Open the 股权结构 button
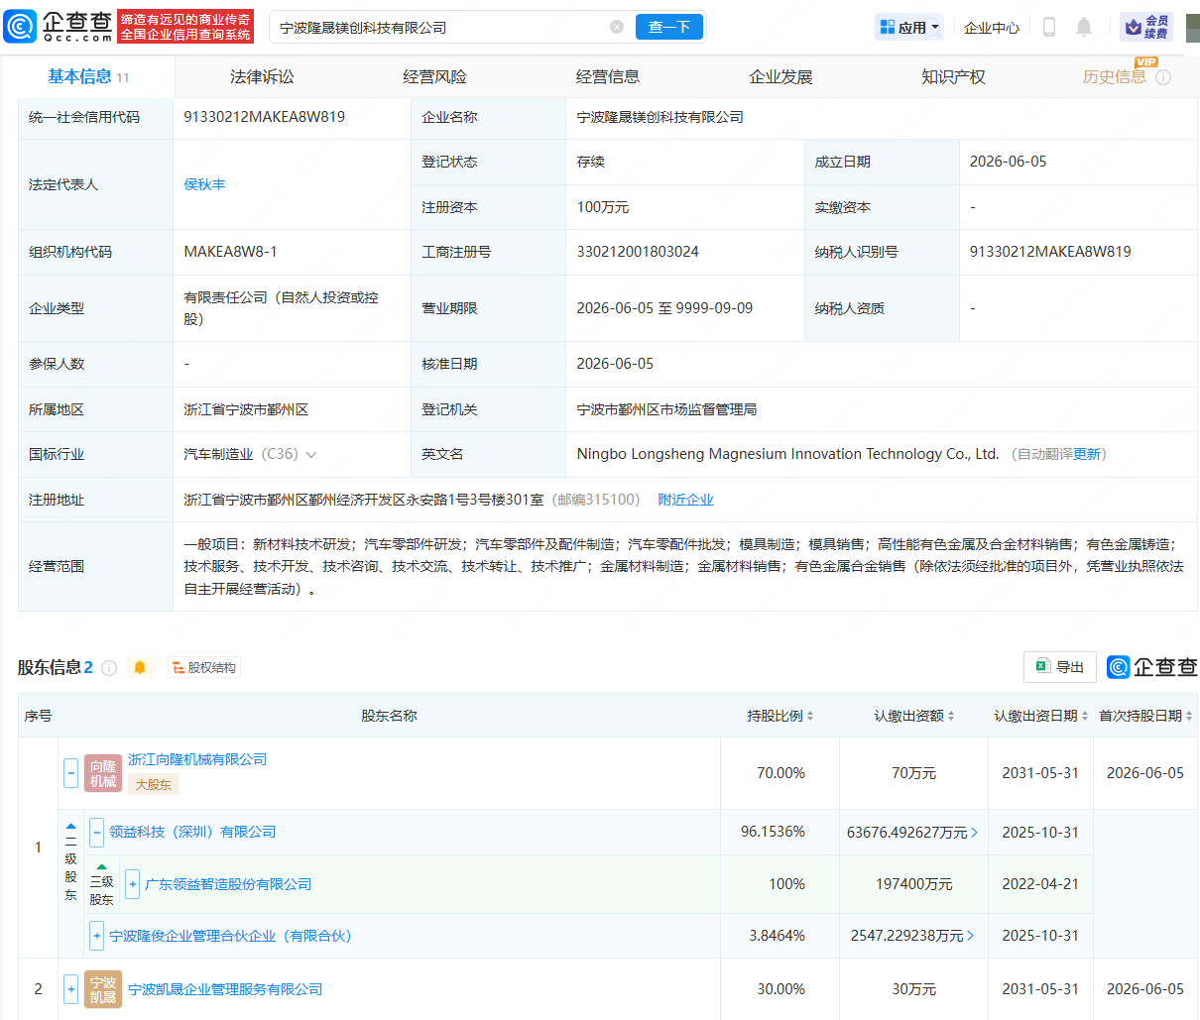This screenshot has width=1200, height=1020. click(204, 668)
